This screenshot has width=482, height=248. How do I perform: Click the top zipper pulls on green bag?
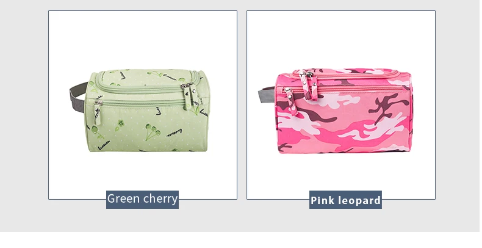pyautogui.click(x=190, y=95)
